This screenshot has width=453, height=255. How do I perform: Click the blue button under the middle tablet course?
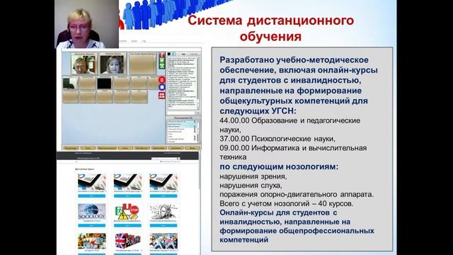[x=127, y=195]
